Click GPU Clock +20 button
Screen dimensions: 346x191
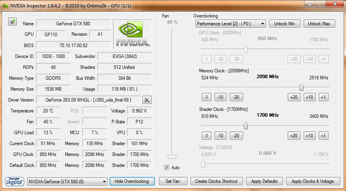(x=294, y=59)
